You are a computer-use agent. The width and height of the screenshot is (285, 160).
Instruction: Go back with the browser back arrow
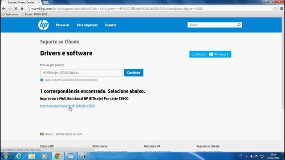pyautogui.click(x=4, y=8)
